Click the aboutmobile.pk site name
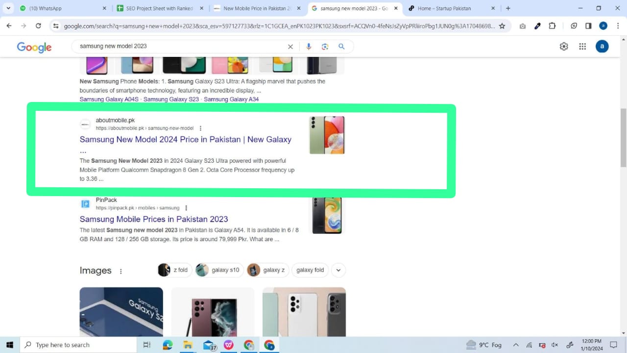This screenshot has width=627, height=353. point(115,120)
